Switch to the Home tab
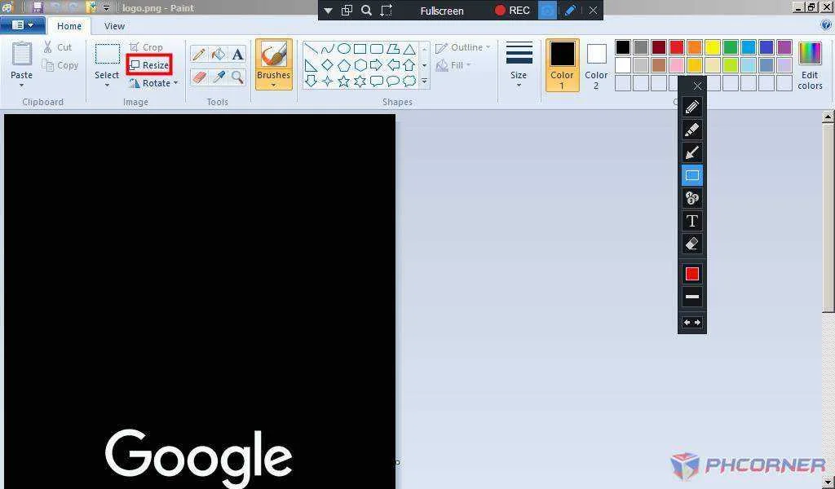835x489 pixels. click(69, 26)
